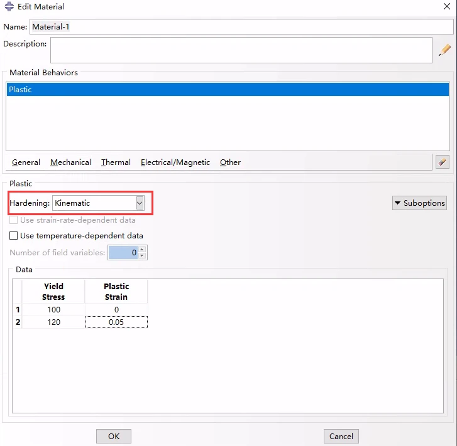Viewport: 457px width, 446px height.
Task: Click the Yield Stress column header
Action: click(x=53, y=292)
